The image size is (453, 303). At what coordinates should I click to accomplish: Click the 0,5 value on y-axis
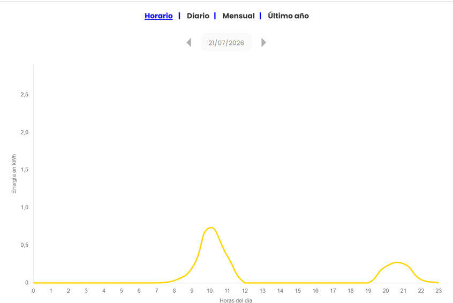(25, 245)
